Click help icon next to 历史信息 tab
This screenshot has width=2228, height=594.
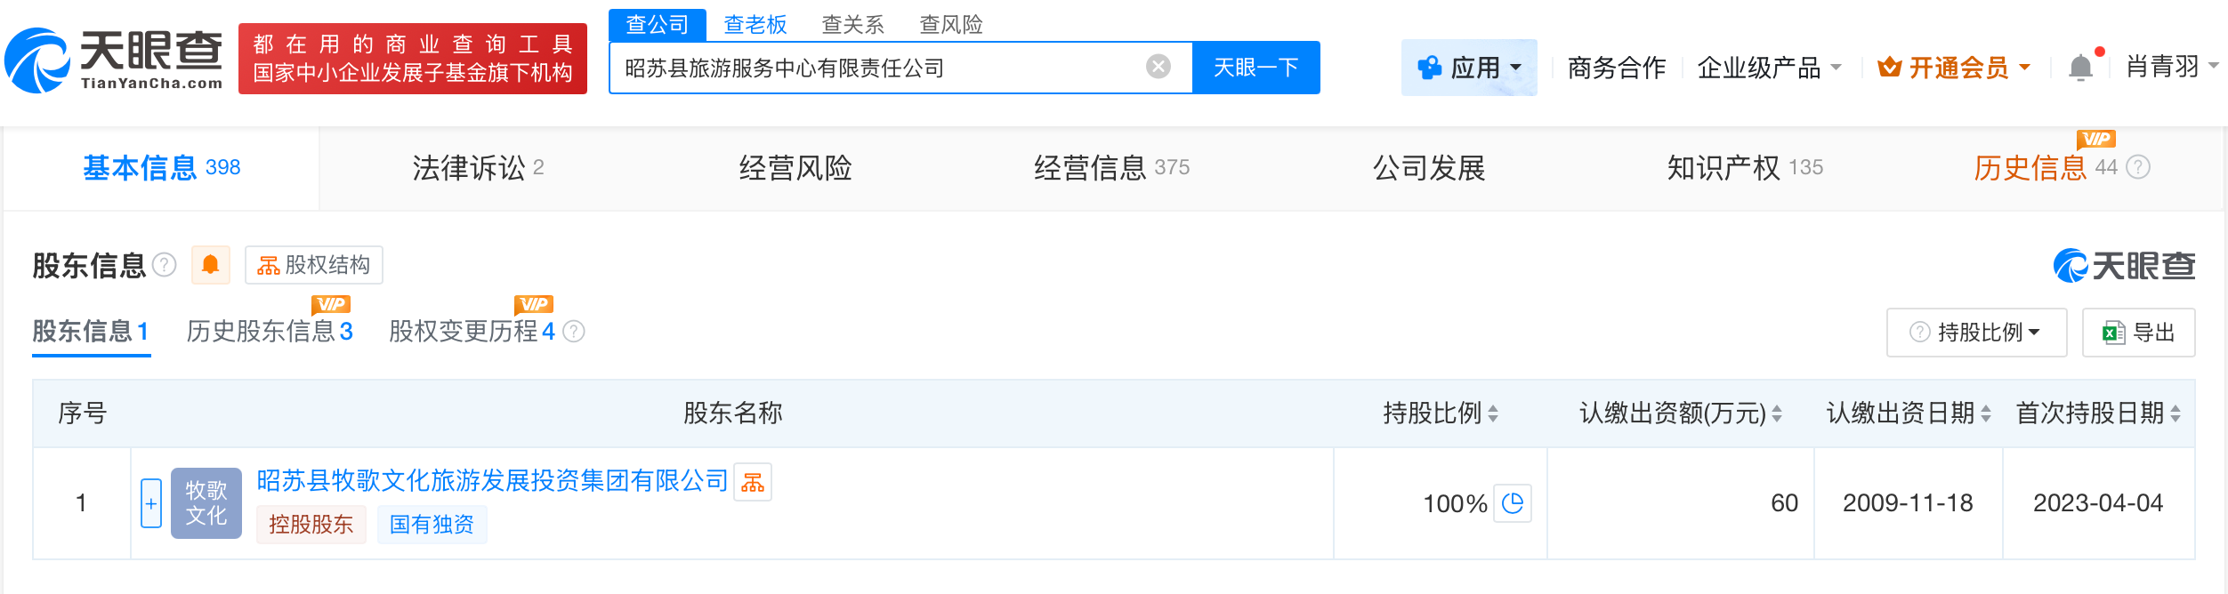point(2139,167)
